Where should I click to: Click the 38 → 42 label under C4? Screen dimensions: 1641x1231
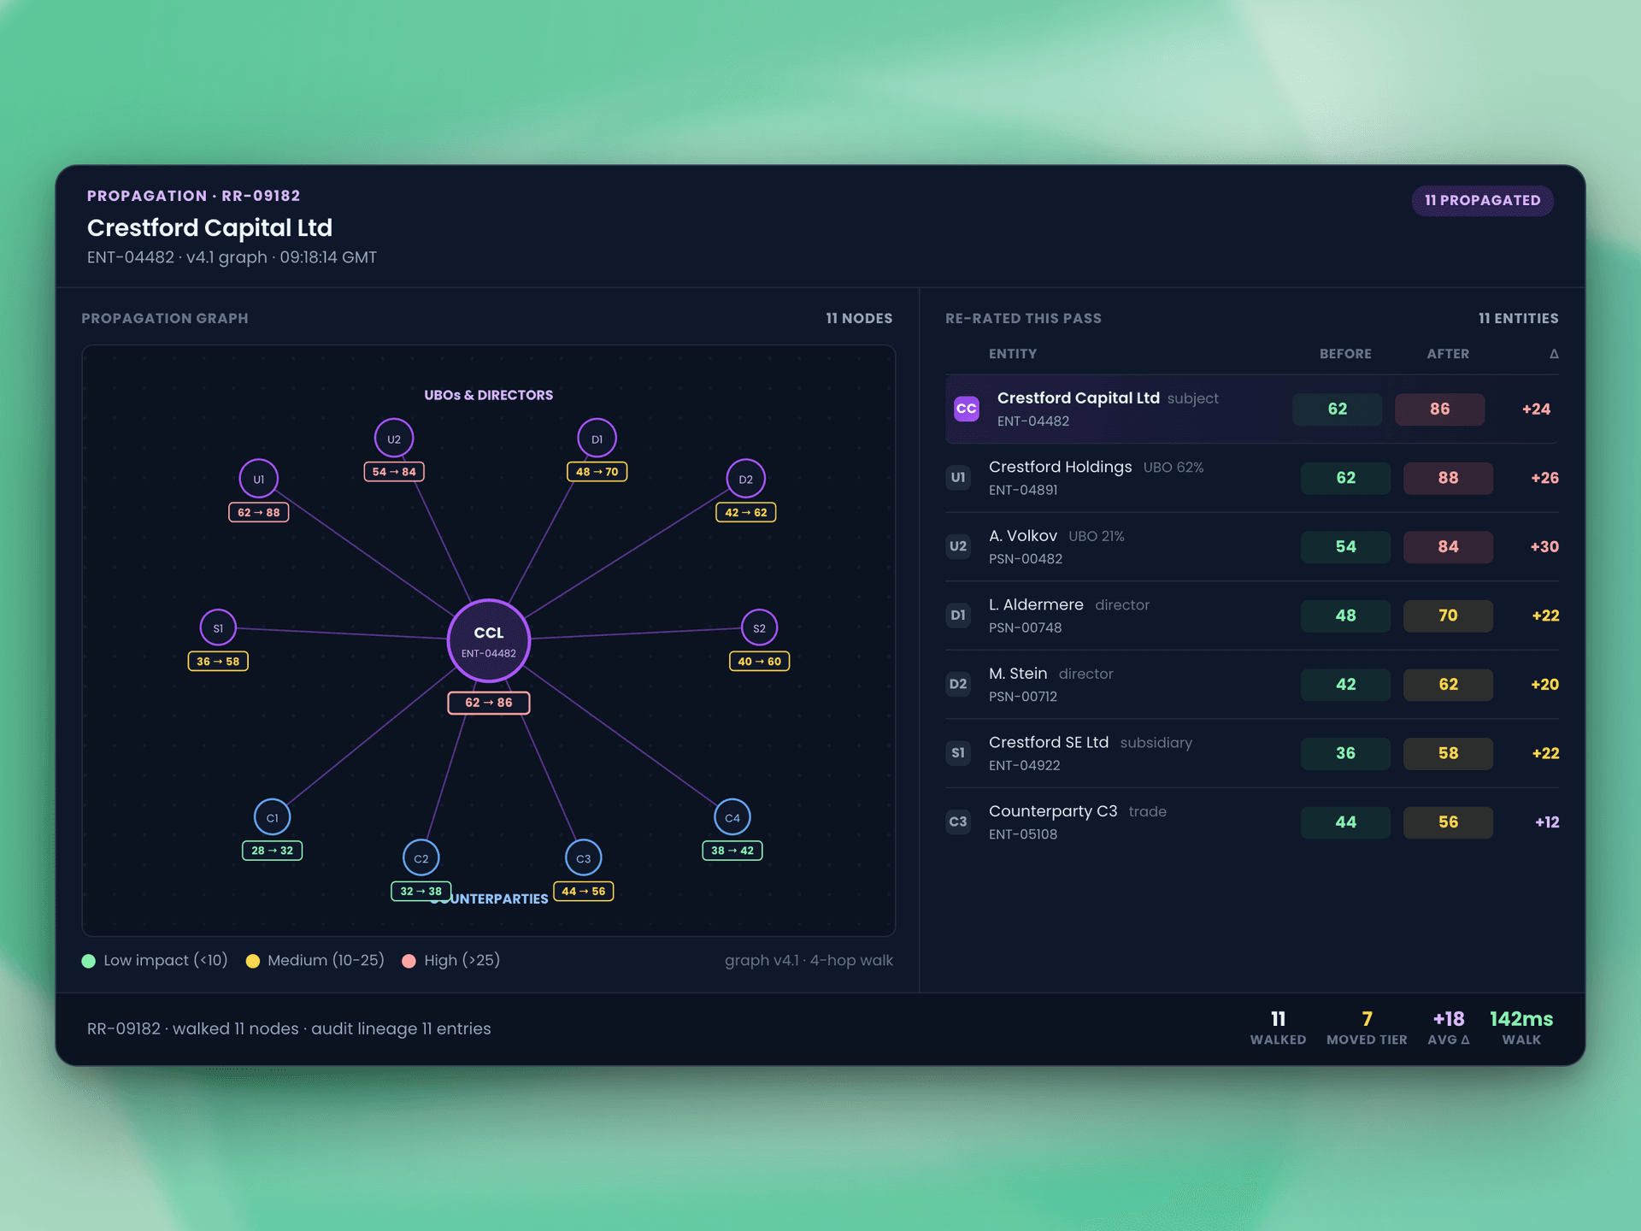point(732,851)
